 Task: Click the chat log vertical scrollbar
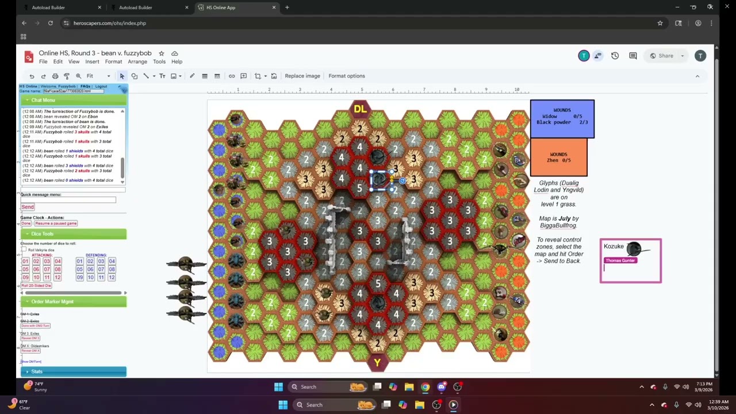tap(122, 167)
